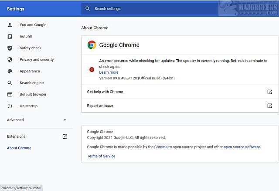Open the Chromium project link
Image resolution: width=279 pixels, height=191 pixels.
coord(163,147)
